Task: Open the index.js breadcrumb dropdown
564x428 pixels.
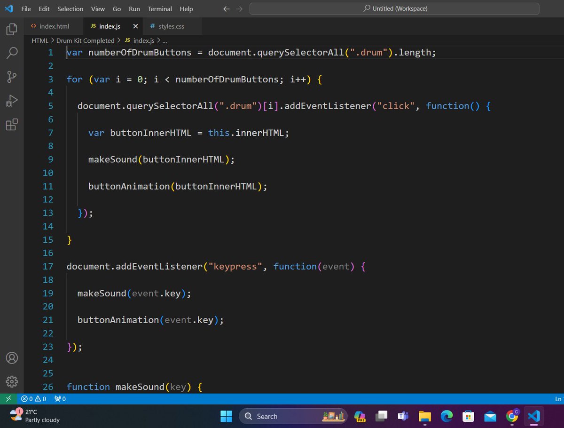Action: point(144,40)
